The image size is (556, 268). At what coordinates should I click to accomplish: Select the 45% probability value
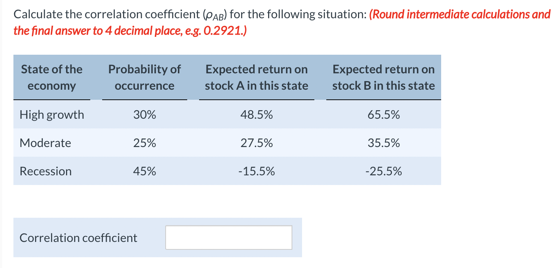coord(144,171)
